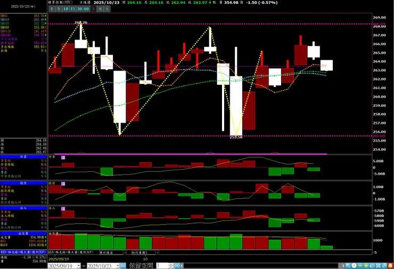Click the 保留空間 input field showing 3
The image size is (394, 269).
[162, 266]
